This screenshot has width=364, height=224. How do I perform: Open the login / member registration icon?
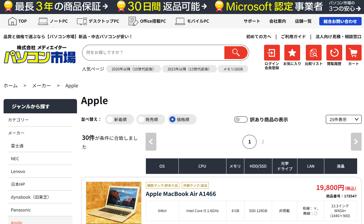click(272, 53)
